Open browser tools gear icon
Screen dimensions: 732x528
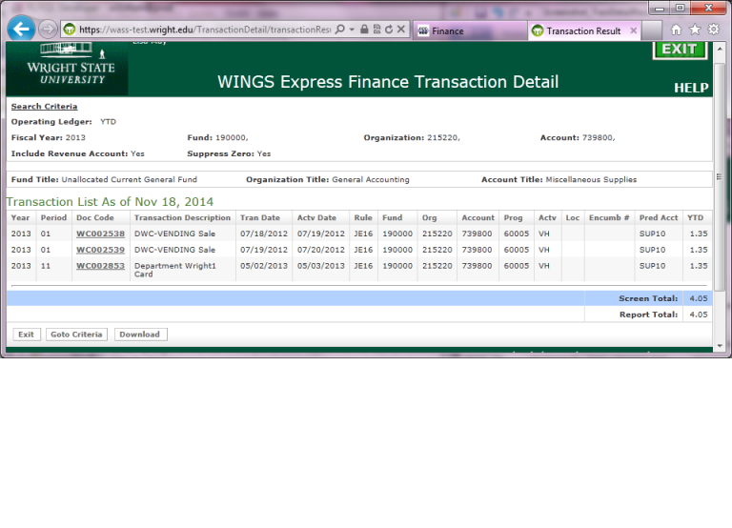pyautogui.click(x=713, y=30)
